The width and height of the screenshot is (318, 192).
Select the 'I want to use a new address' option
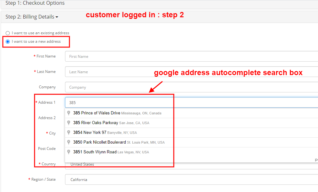pos(7,41)
